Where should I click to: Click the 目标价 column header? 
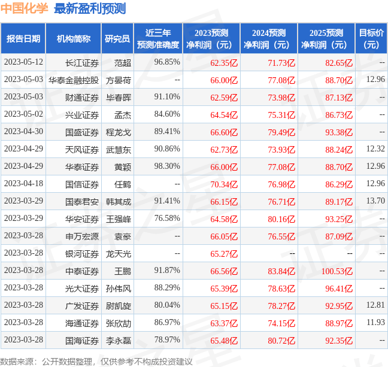click(371, 39)
